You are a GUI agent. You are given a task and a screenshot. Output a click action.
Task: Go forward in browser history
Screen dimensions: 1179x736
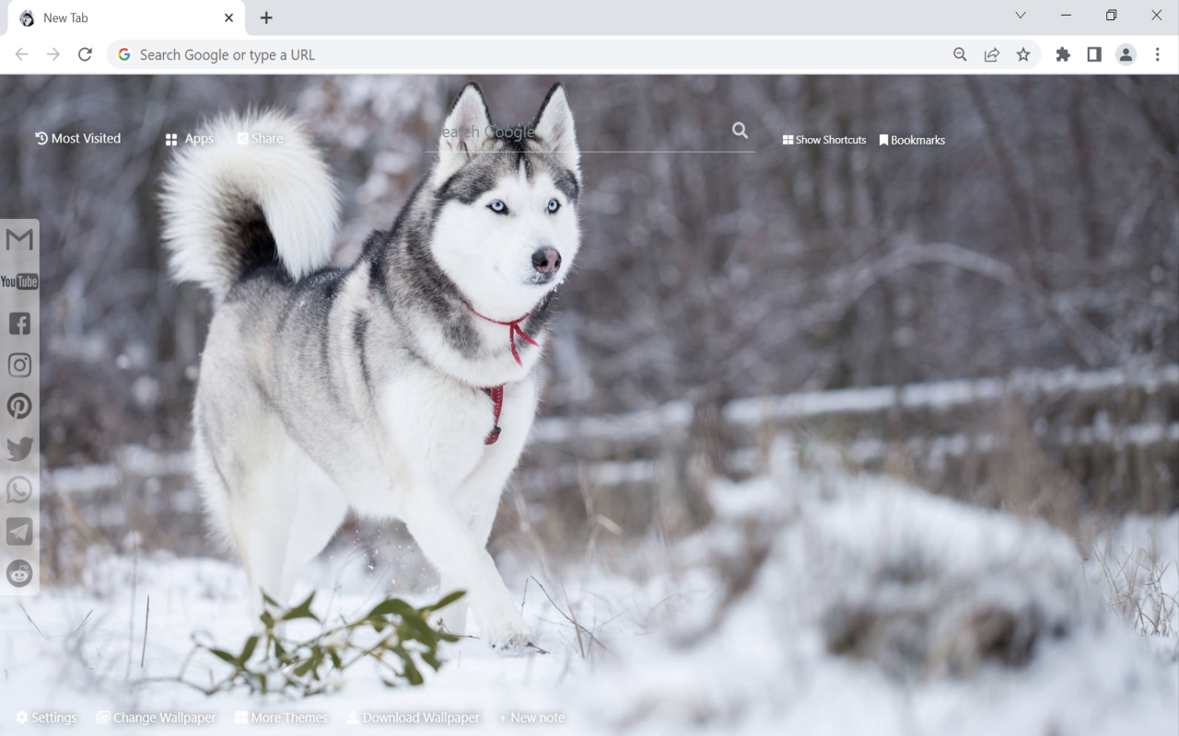click(x=53, y=54)
